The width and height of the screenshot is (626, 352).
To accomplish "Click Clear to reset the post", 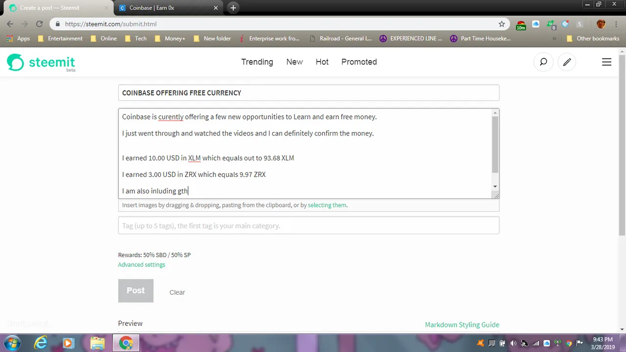I will click(x=177, y=292).
